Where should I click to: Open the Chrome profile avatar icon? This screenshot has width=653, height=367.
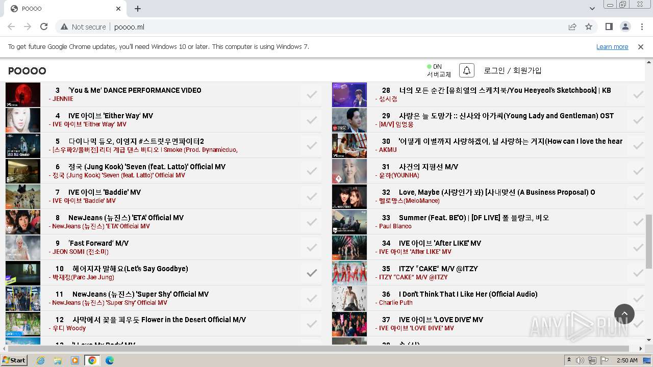pyautogui.click(x=625, y=27)
